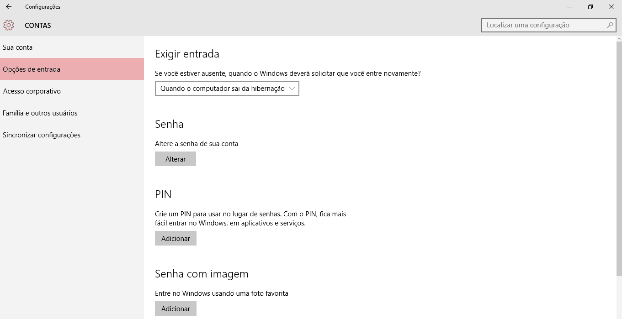Click the back arrow icon
Viewport: 622px width, 319px height.
pos(9,7)
